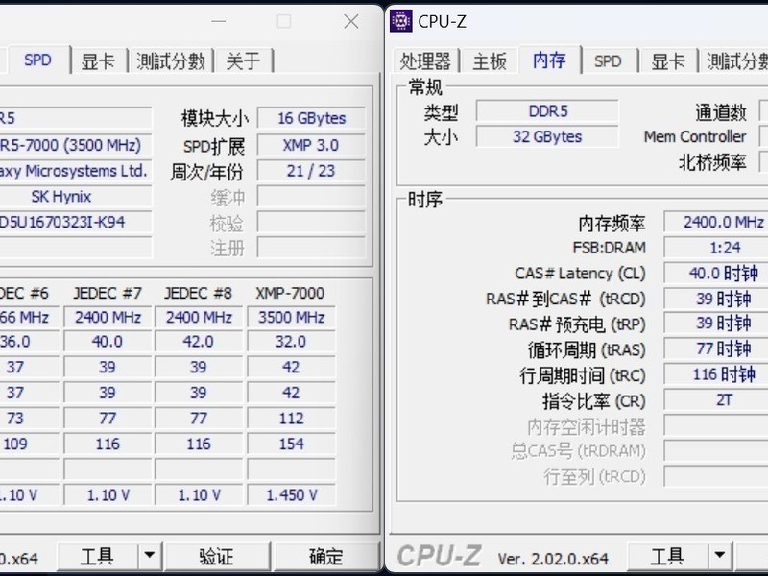Click the 模块大小 label
The image size is (768, 576).
(214, 118)
